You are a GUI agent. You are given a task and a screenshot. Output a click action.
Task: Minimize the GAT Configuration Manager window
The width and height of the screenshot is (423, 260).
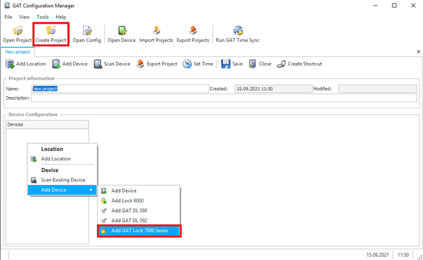(376, 5)
